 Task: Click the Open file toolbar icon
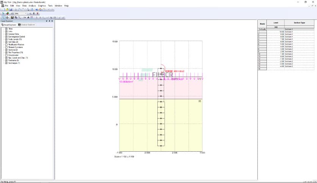(x=7, y=9)
